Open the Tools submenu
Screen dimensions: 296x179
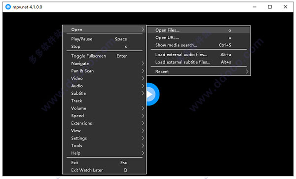pos(104,145)
